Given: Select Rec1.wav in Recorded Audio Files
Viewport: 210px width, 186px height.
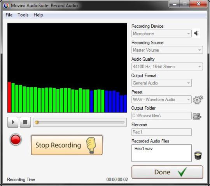Looking at the screenshot, I should point(143,149).
